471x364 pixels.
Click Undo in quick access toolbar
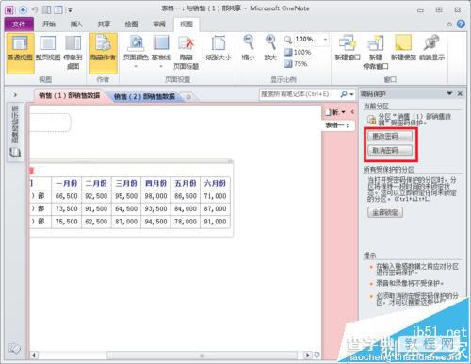[35, 10]
